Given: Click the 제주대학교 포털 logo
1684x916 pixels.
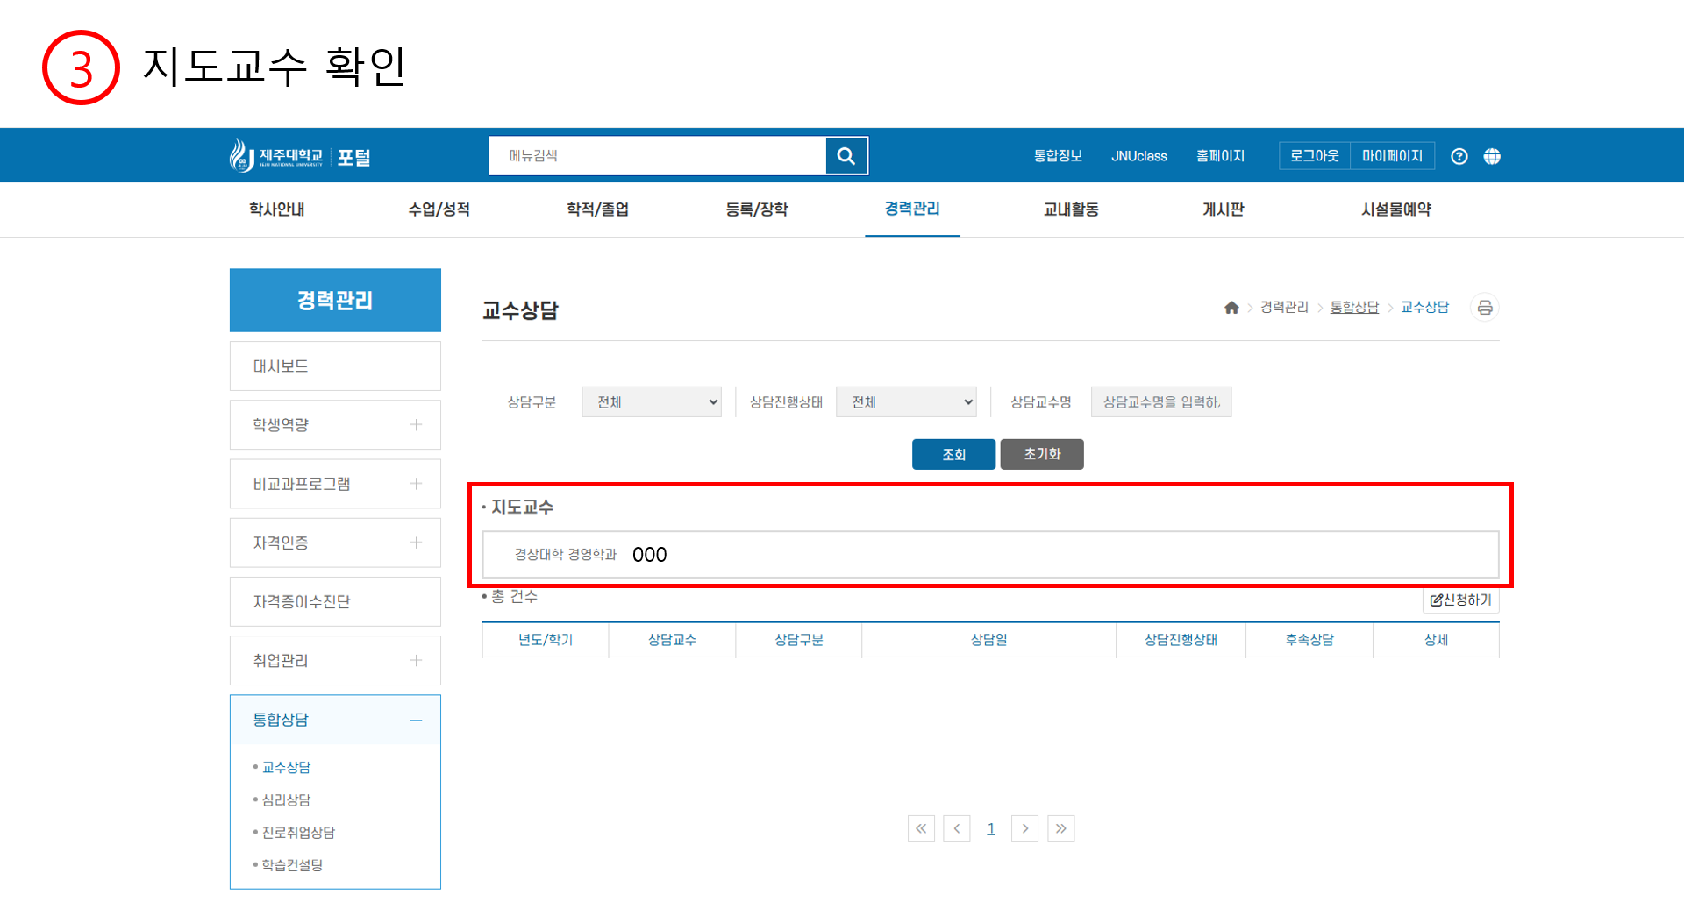Looking at the screenshot, I should [298, 155].
